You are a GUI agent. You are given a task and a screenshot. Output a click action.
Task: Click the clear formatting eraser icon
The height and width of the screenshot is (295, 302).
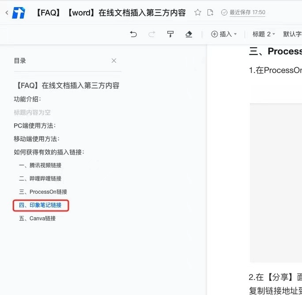tap(189, 34)
